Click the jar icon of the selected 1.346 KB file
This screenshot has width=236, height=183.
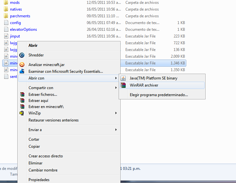6,63
